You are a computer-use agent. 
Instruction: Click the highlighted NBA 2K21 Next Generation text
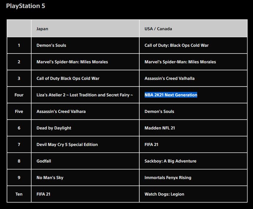[171, 95]
